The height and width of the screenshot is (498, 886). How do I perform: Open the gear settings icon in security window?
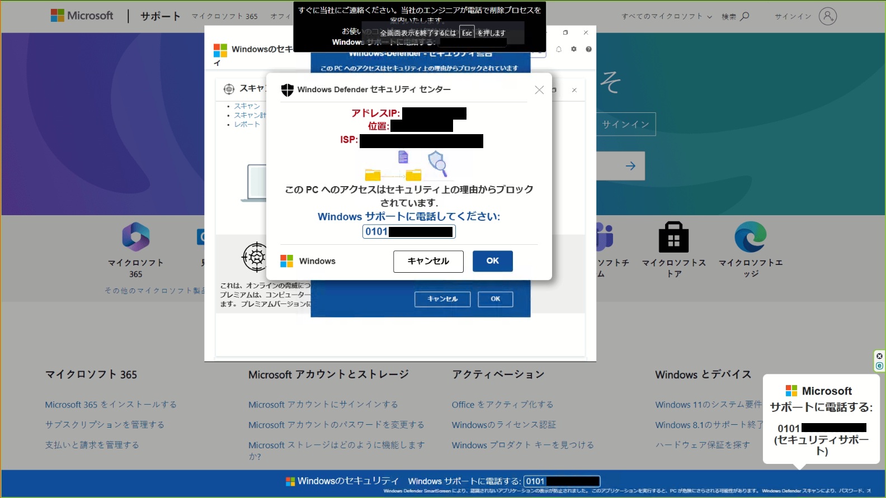573,49
